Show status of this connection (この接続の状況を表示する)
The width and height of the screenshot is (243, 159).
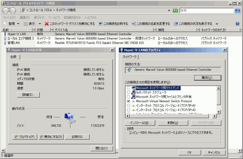(193, 24)
